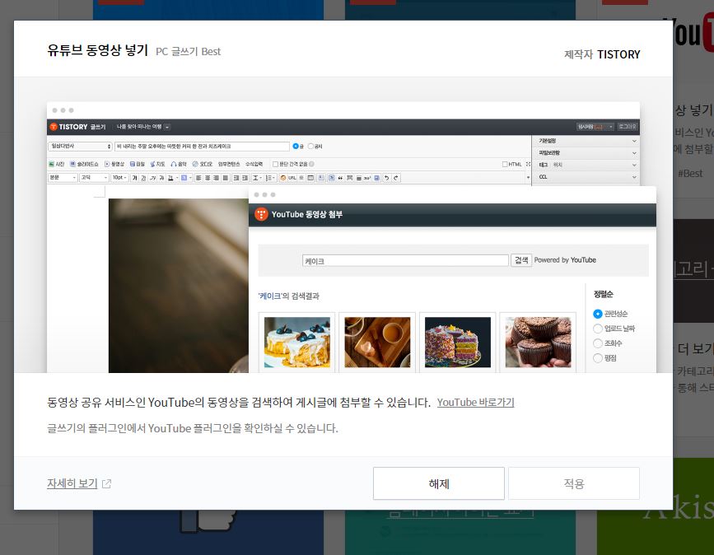Toggle the 문단 간격 없음 checkbox
Image resolution: width=714 pixels, height=555 pixels.
point(275,164)
